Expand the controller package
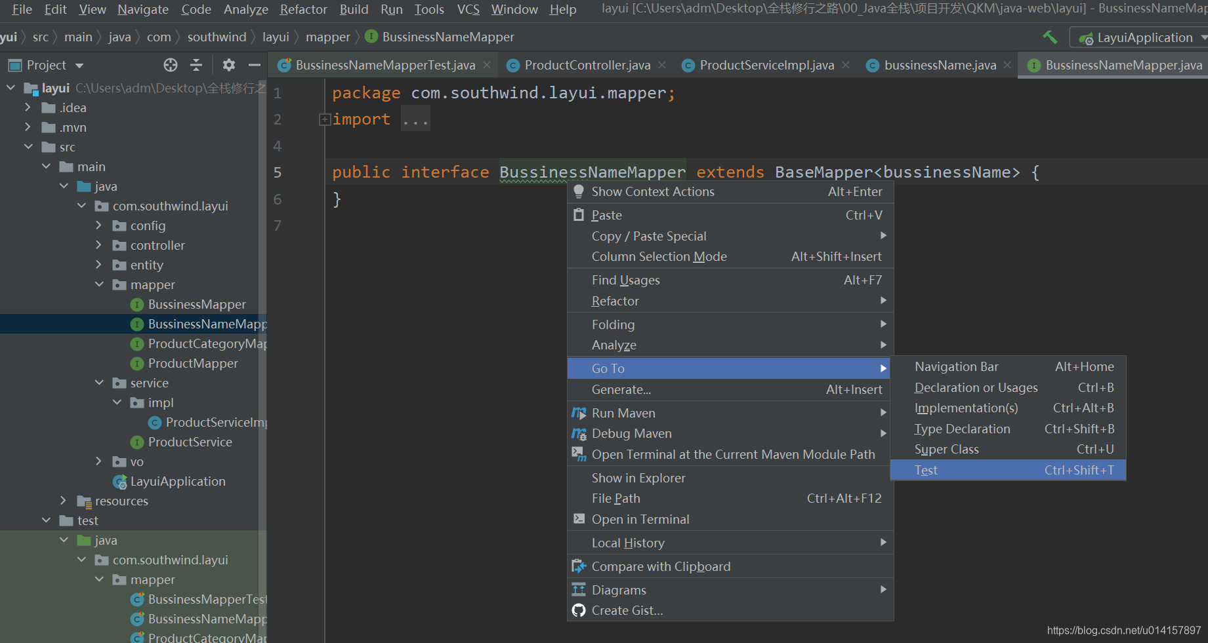Image resolution: width=1208 pixels, height=643 pixels. click(98, 245)
